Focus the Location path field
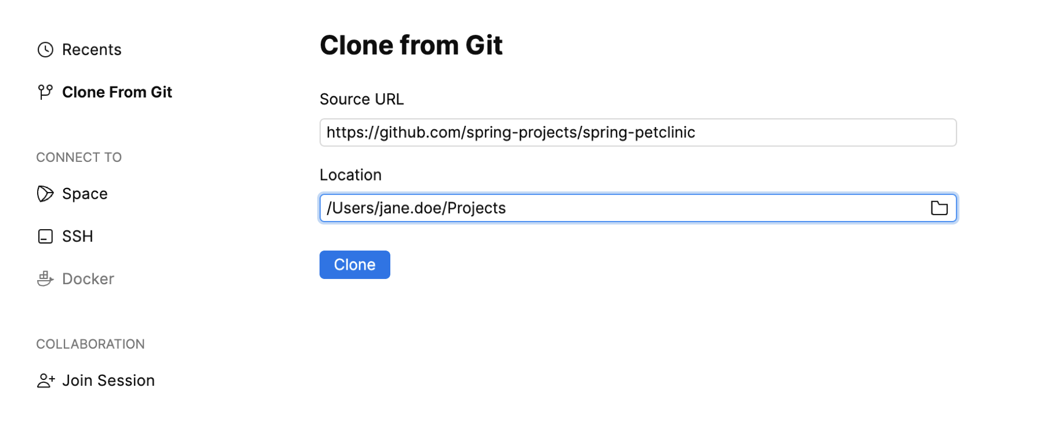The height and width of the screenshot is (442, 1044). [x=580, y=208]
